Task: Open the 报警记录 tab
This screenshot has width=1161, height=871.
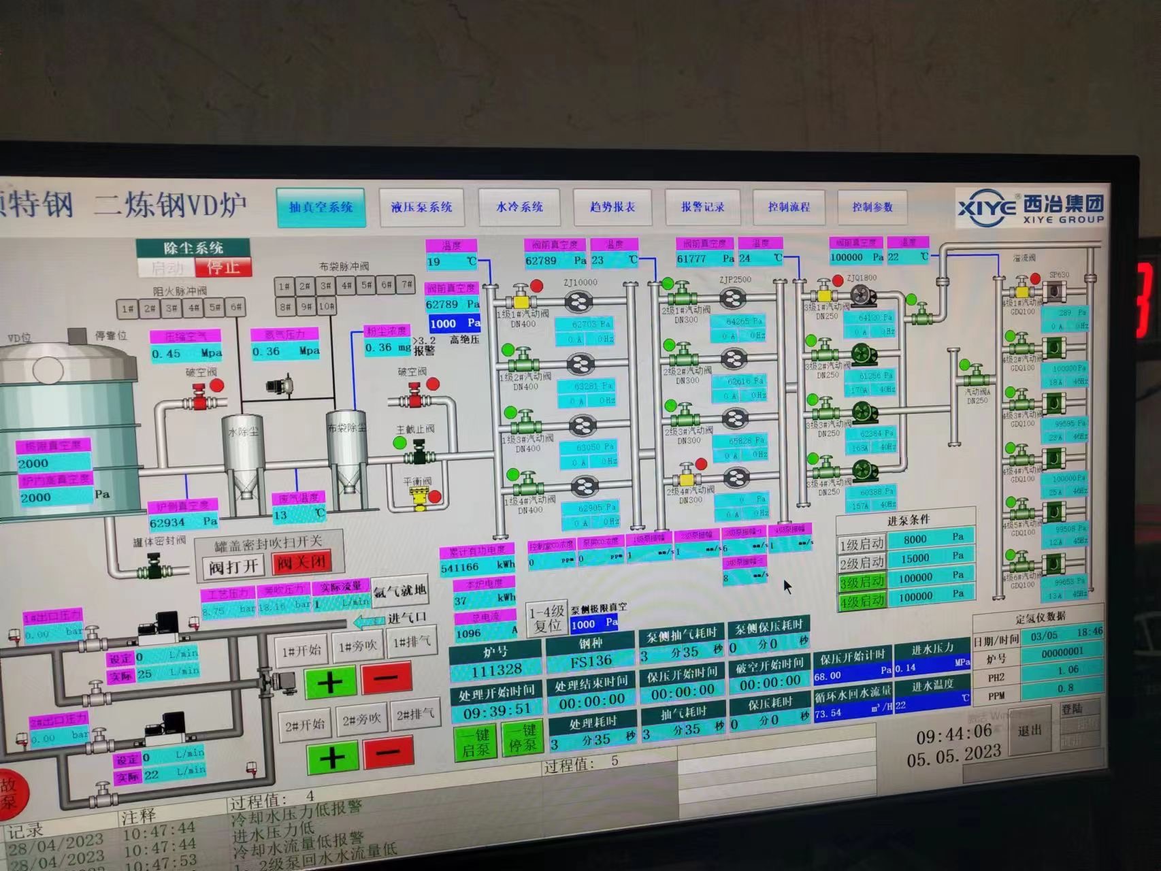Action: [x=702, y=207]
